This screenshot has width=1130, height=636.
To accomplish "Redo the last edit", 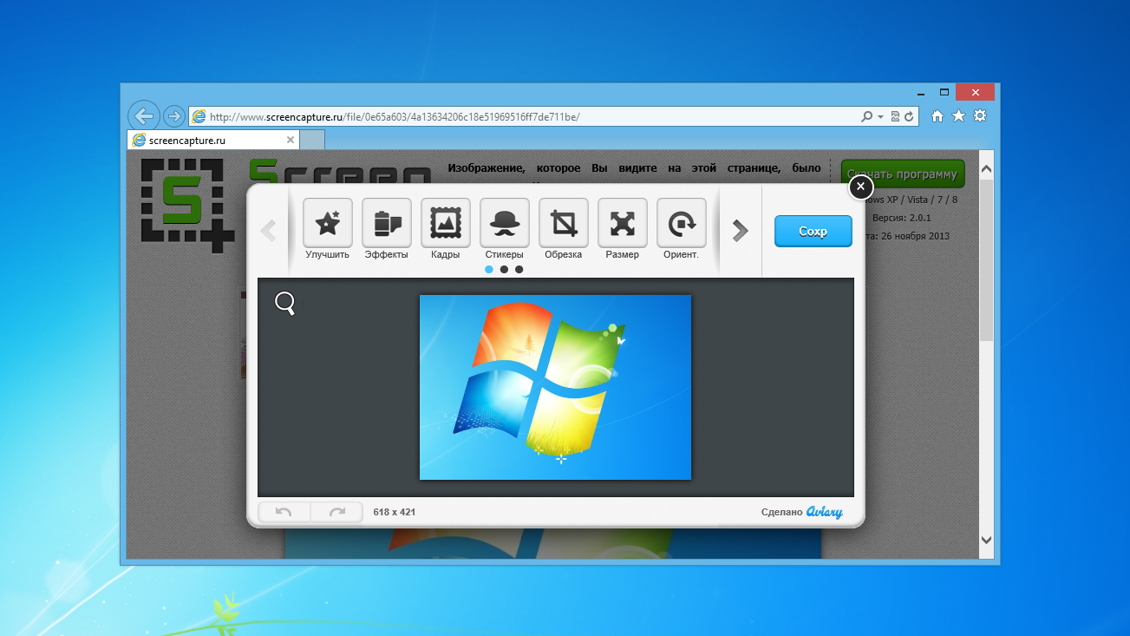I will (x=336, y=512).
